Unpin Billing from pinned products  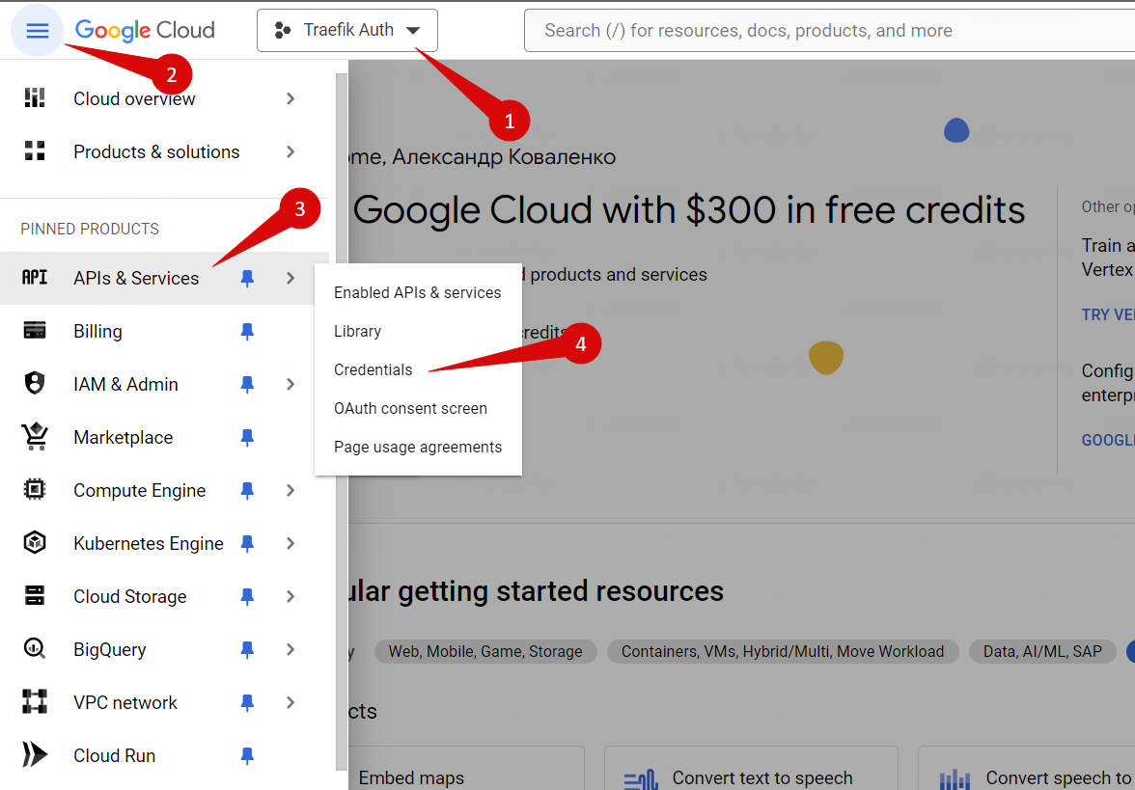[x=247, y=332]
